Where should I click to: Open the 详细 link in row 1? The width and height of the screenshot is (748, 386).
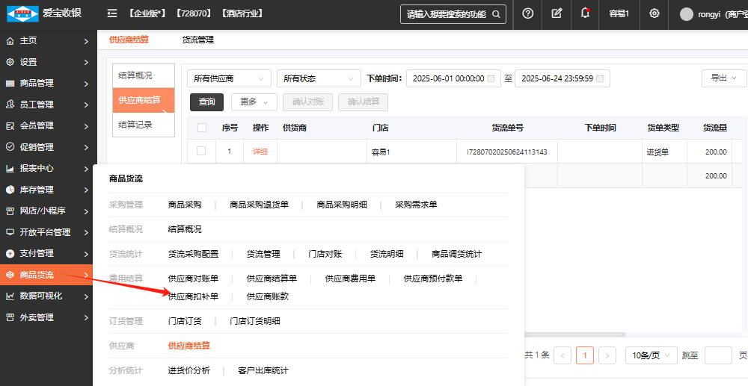point(260,152)
